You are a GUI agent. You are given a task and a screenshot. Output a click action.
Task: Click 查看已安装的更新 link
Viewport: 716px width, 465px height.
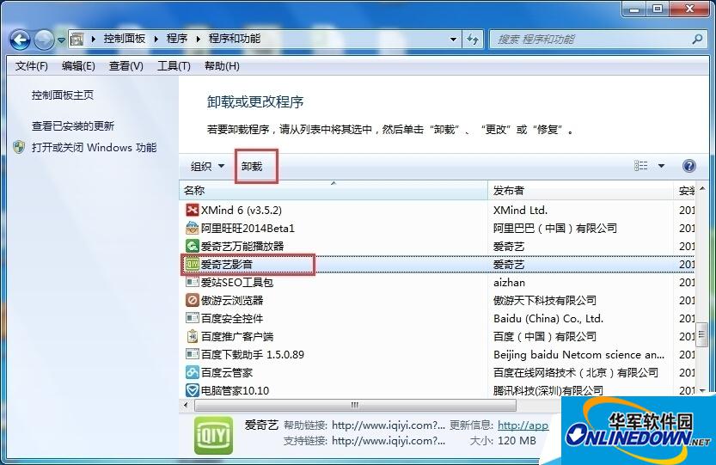coord(73,125)
